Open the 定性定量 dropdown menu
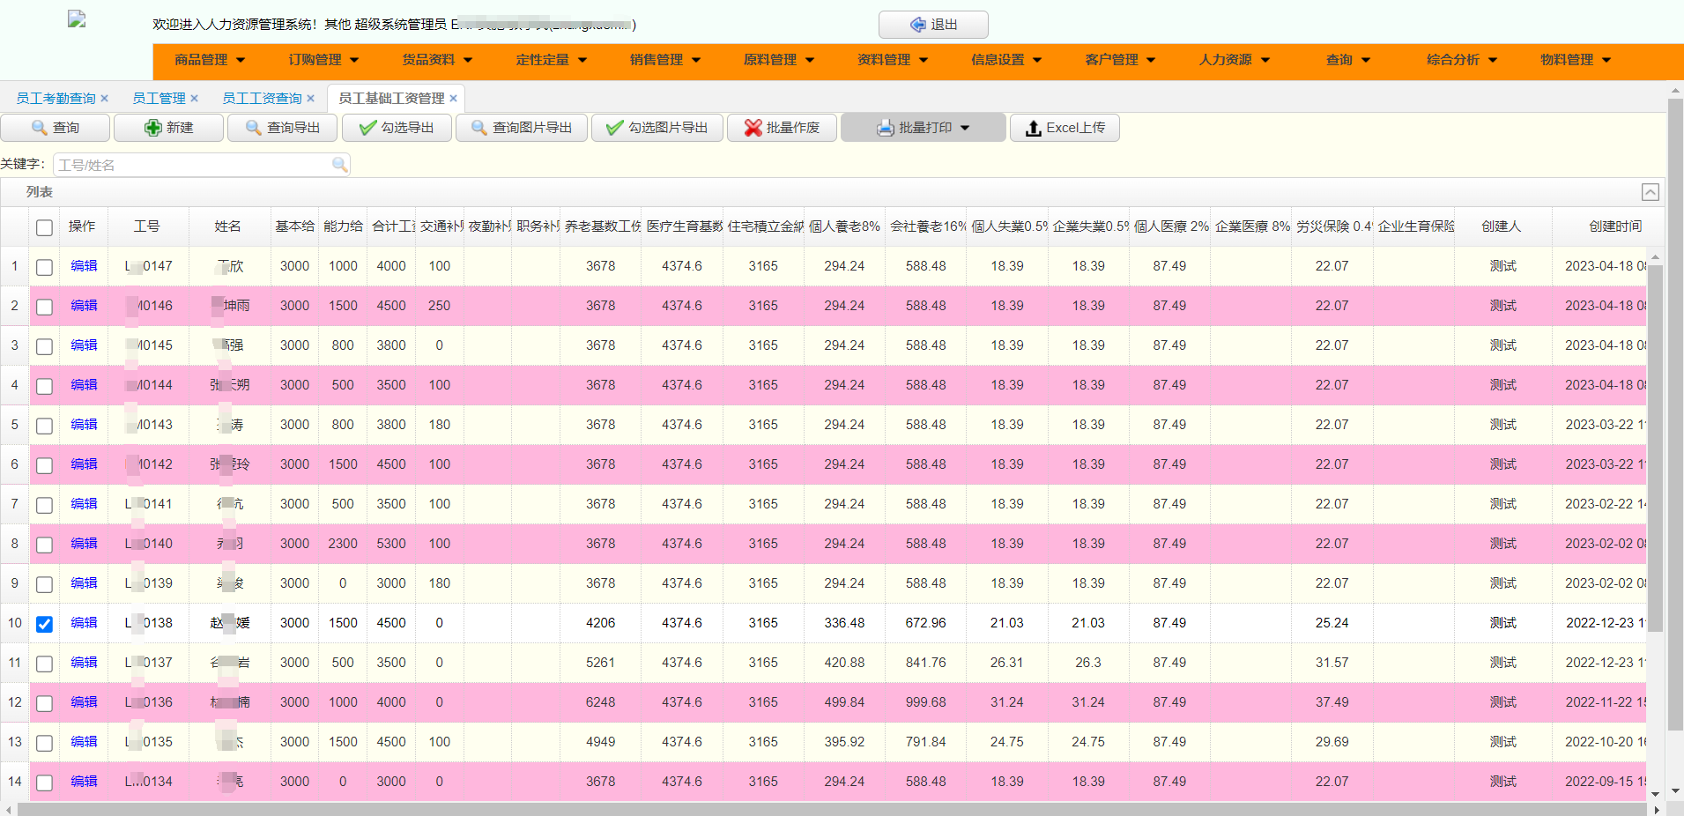The height and width of the screenshot is (816, 1684). [551, 60]
